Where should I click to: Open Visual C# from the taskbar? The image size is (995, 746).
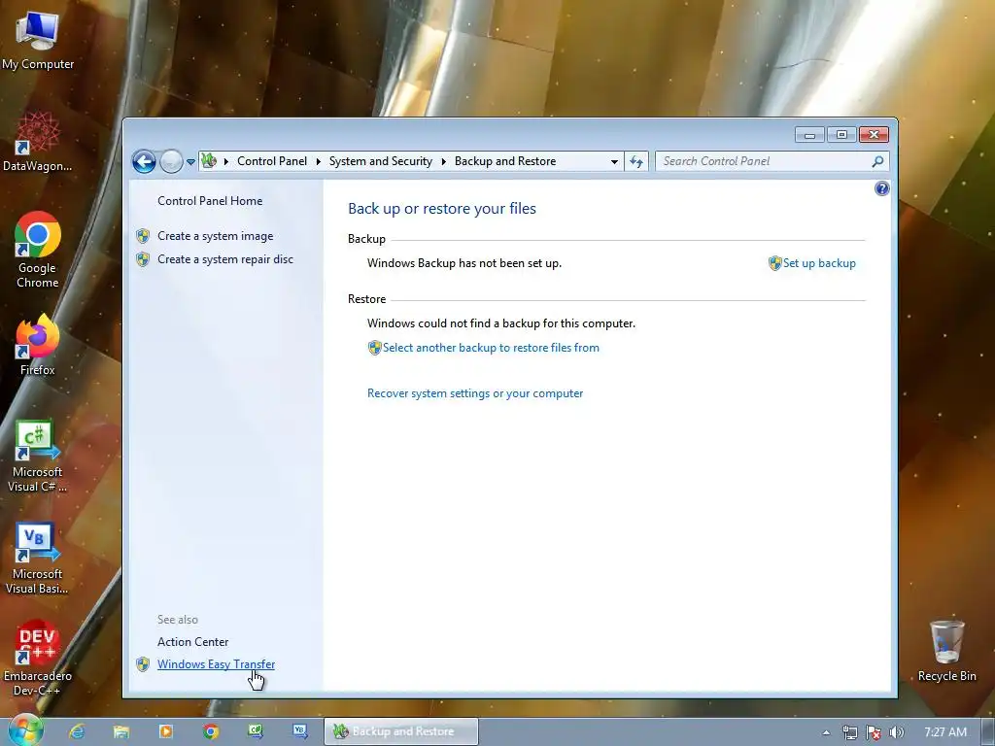tap(256, 731)
